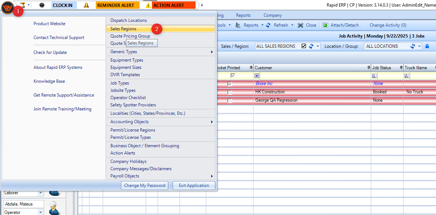Open Business Object / Element Grouping

(x=160, y=145)
